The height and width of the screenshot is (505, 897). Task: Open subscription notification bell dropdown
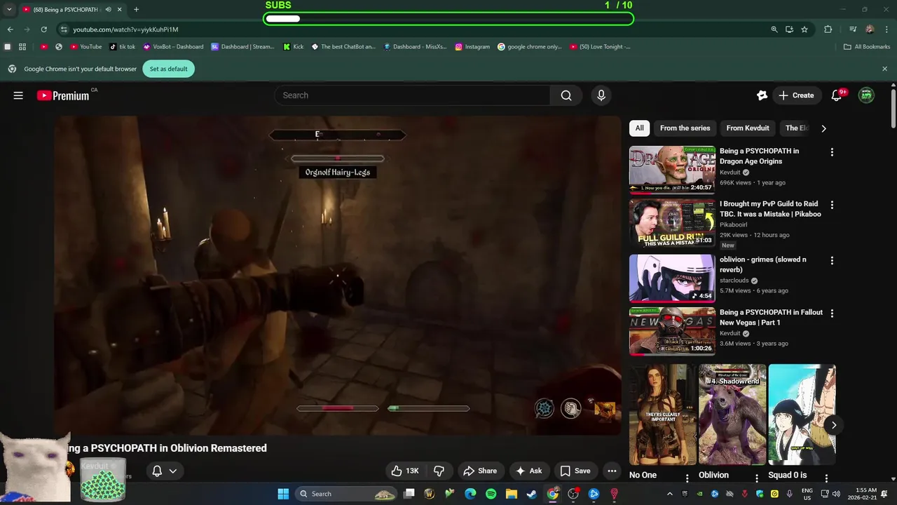click(164, 471)
